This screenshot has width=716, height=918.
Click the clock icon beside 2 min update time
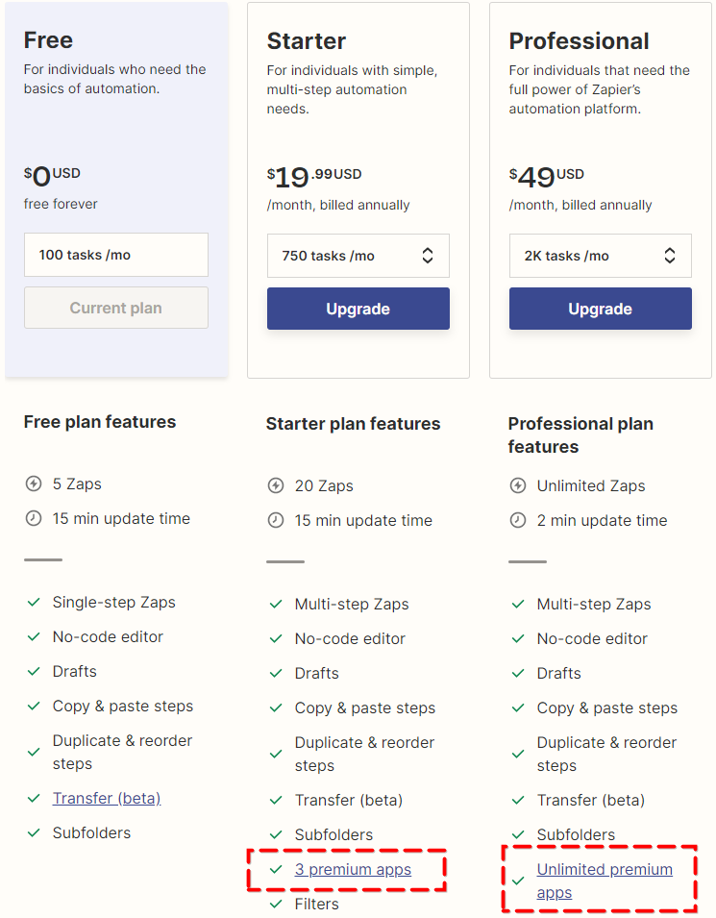tap(518, 521)
